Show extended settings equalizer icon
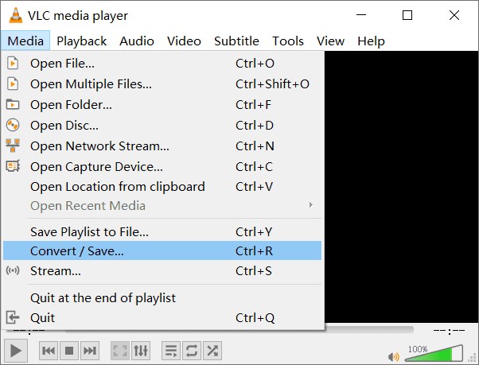Viewport: 479px width, 365px height. point(141,351)
